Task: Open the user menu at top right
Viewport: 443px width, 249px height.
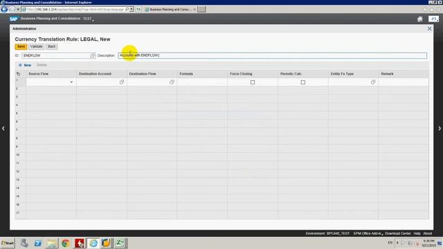Action: [x=434, y=19]
